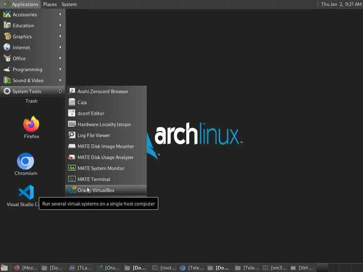Click the Oracle VirtualBox icon

[x=72, y=190]
